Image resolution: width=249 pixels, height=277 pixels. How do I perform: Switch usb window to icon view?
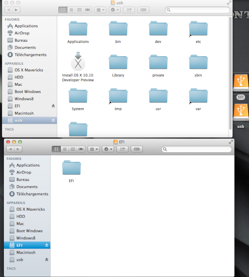[x=63, y=10]
